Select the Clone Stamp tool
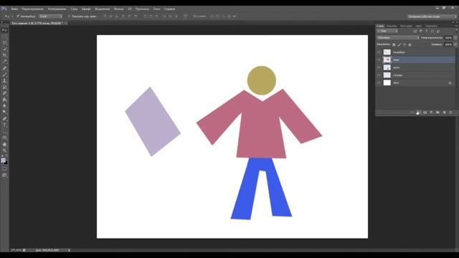459x258 pixels. 4,81
